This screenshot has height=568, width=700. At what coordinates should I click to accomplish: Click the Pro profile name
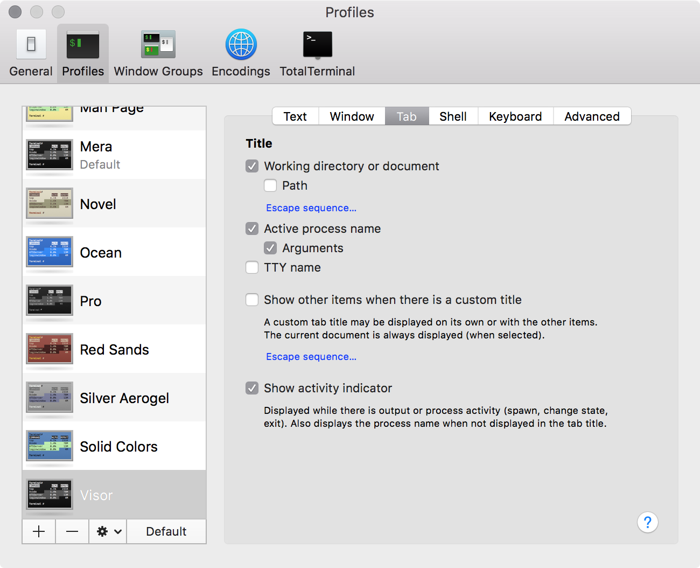90,301
